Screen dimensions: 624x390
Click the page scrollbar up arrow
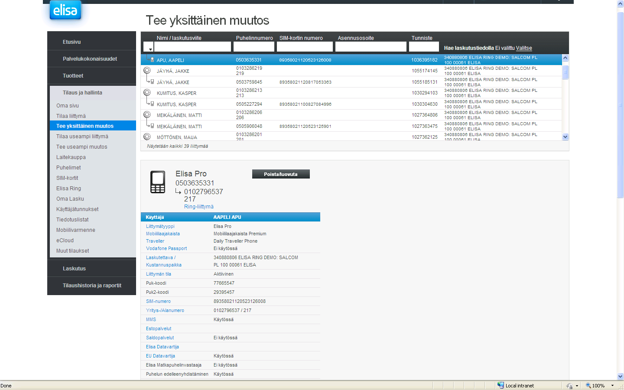tap(620, 3)
